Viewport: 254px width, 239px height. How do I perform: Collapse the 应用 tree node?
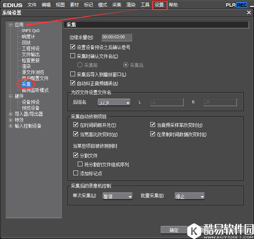click(10, 25)
